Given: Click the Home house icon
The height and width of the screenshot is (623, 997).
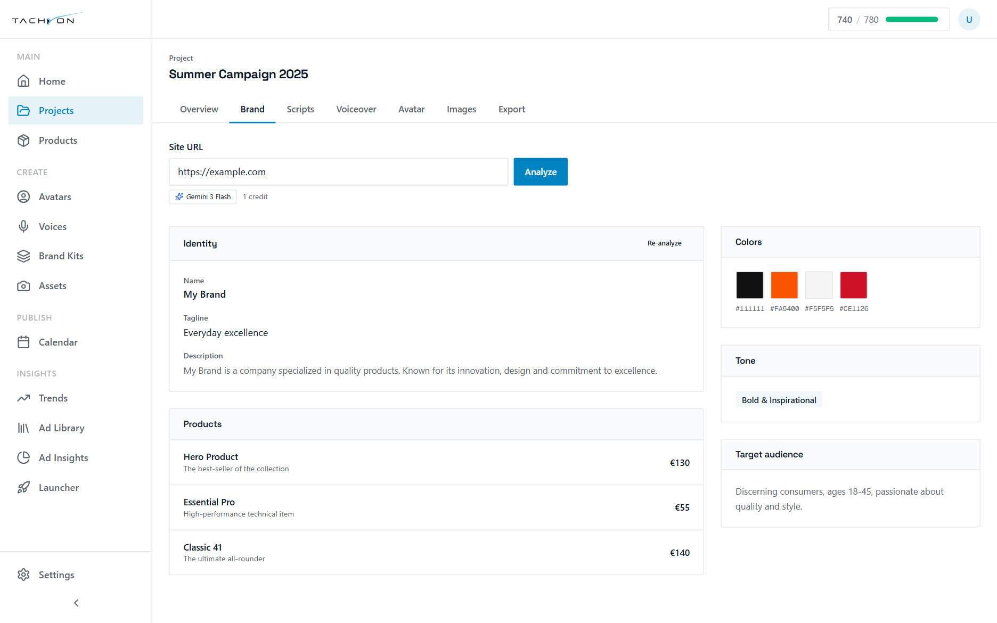Looking at the screenshot, I should [23, 81].
